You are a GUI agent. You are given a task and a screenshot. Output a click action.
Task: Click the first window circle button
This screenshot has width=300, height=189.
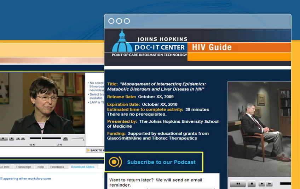(111, 21)
